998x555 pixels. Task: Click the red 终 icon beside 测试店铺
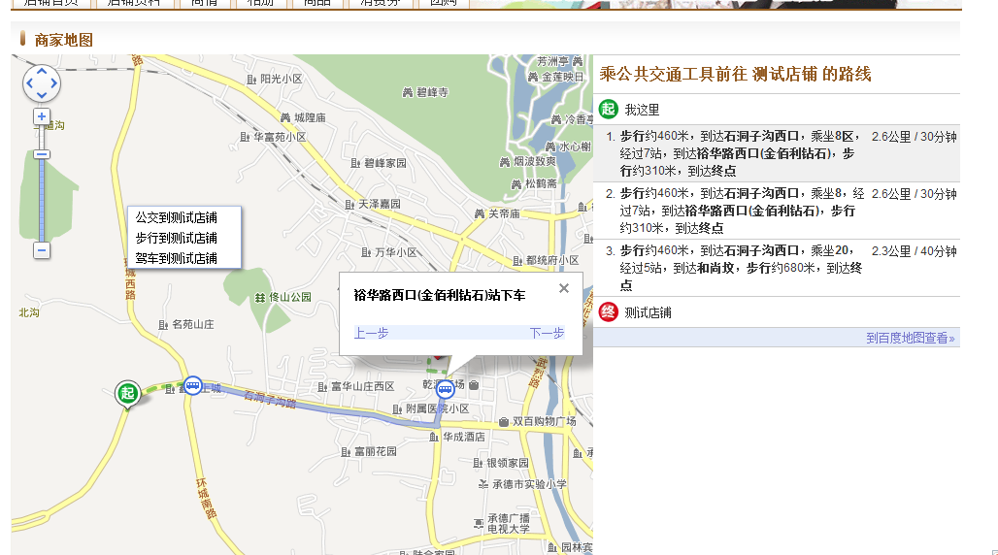pyautogui.click(x=609, y=312)
